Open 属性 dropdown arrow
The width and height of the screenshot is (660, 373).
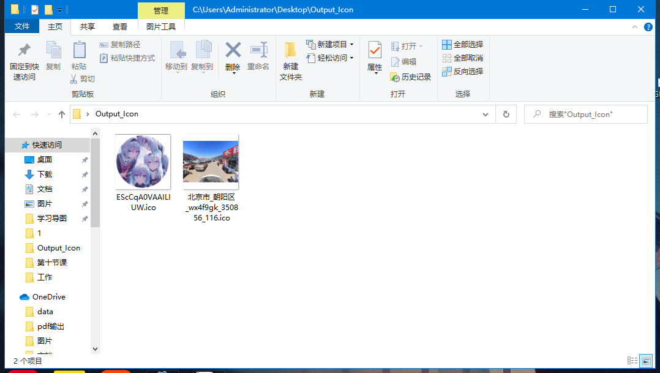pos(375,73)
